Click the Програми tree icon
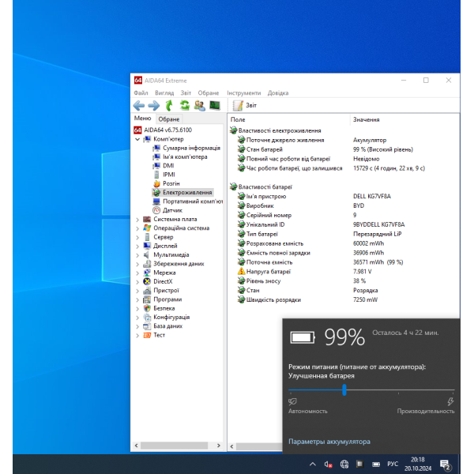Screen dimensions: 474x474 point(147,299)
